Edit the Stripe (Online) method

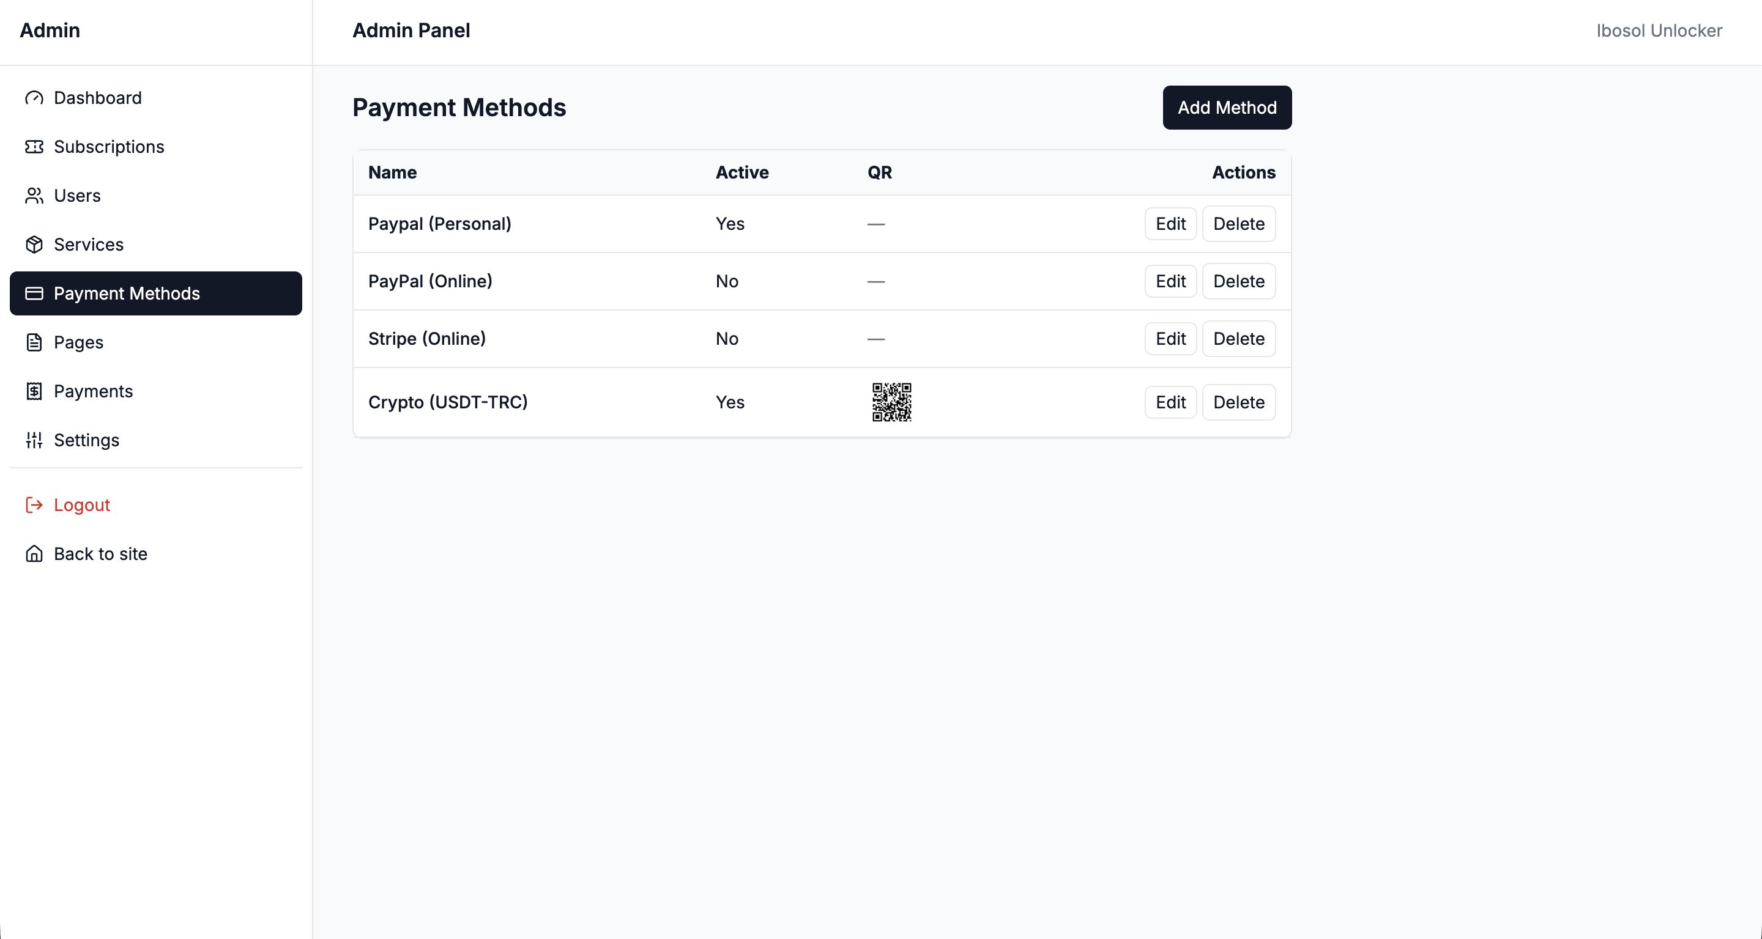(1170, 338)
